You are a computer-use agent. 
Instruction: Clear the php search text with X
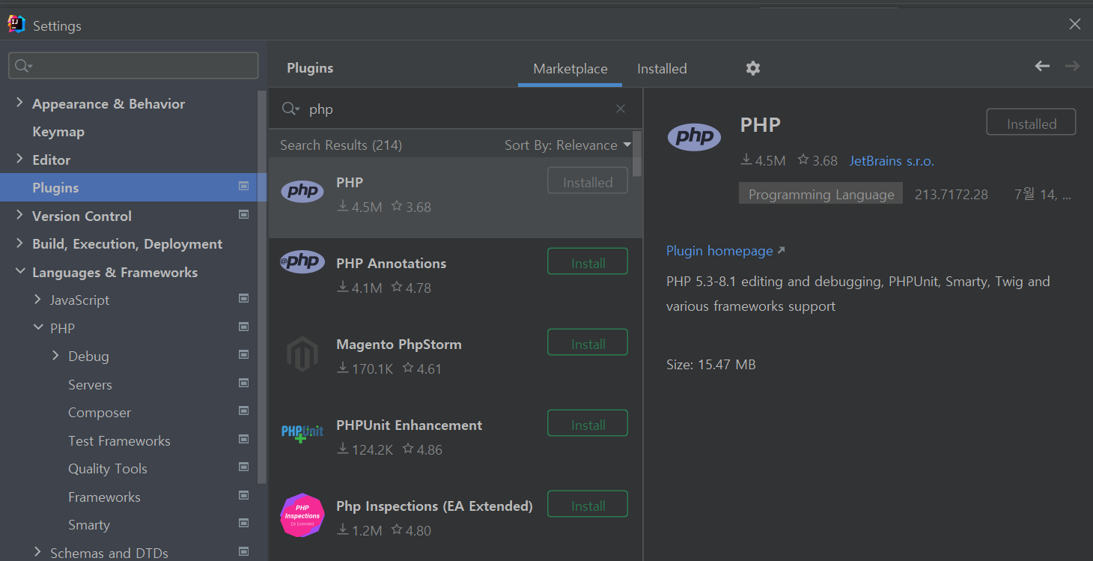tap(621, 109)
